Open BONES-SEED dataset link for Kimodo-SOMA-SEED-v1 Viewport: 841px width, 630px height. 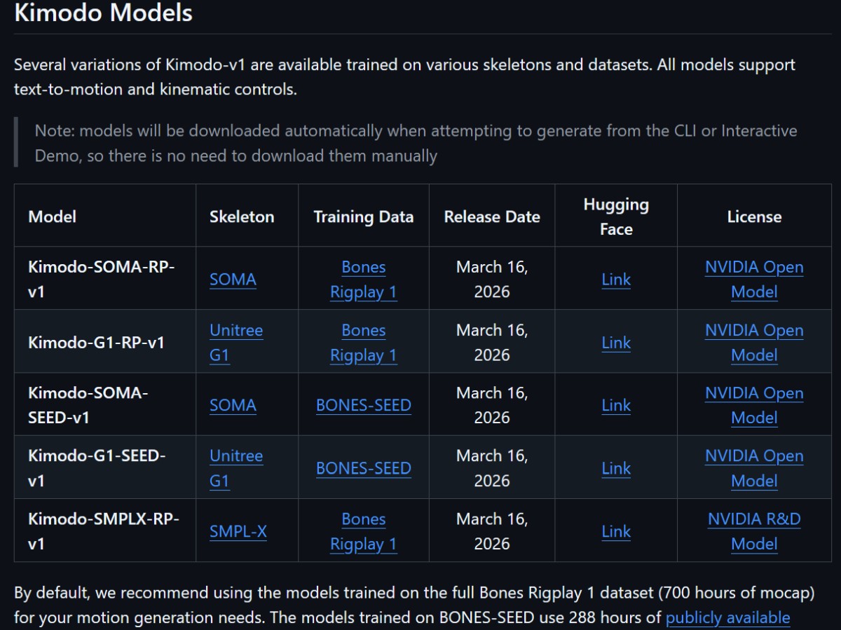pyautogui.click(x=363, y=405)
